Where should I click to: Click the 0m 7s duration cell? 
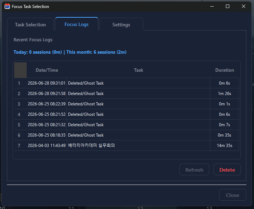[x=225, y=125]
